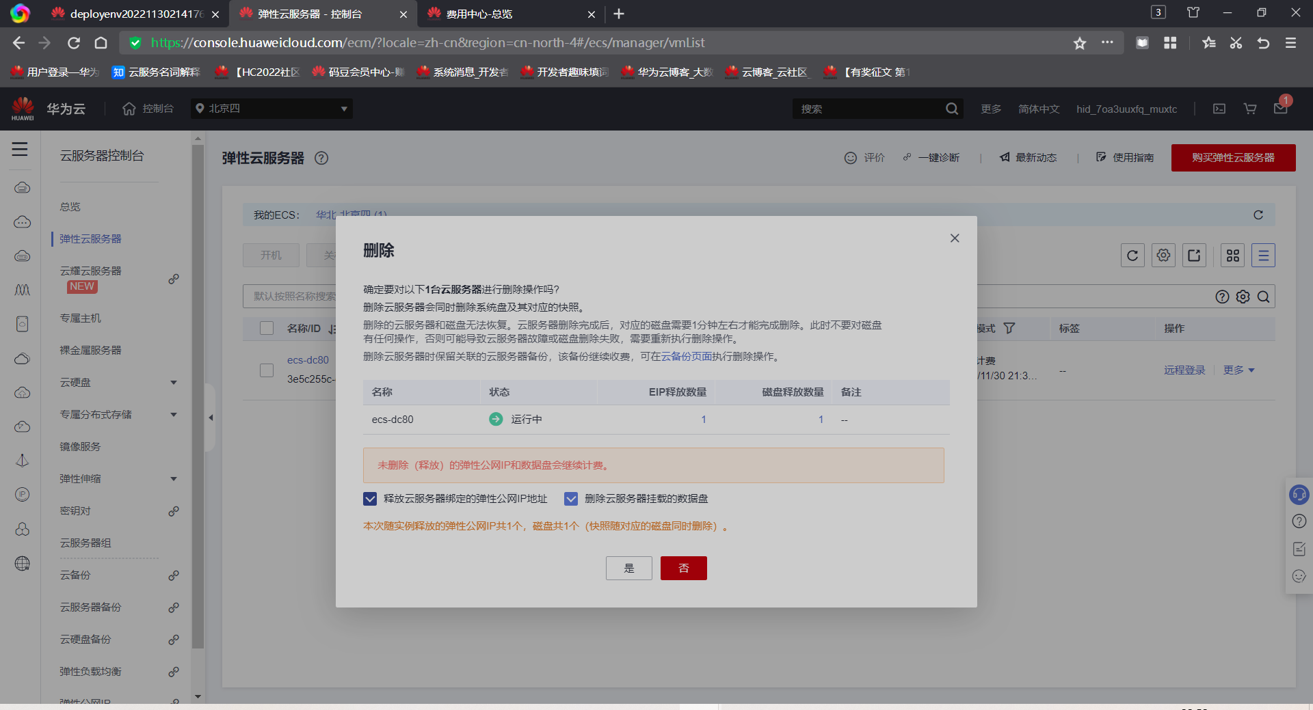
Task: Select 弹性云服务器 in sidebar
Action: click(x=90, y=239)
